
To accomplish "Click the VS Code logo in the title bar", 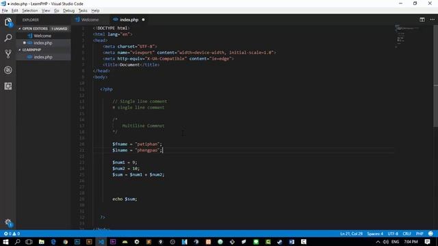I will [3, 3].
